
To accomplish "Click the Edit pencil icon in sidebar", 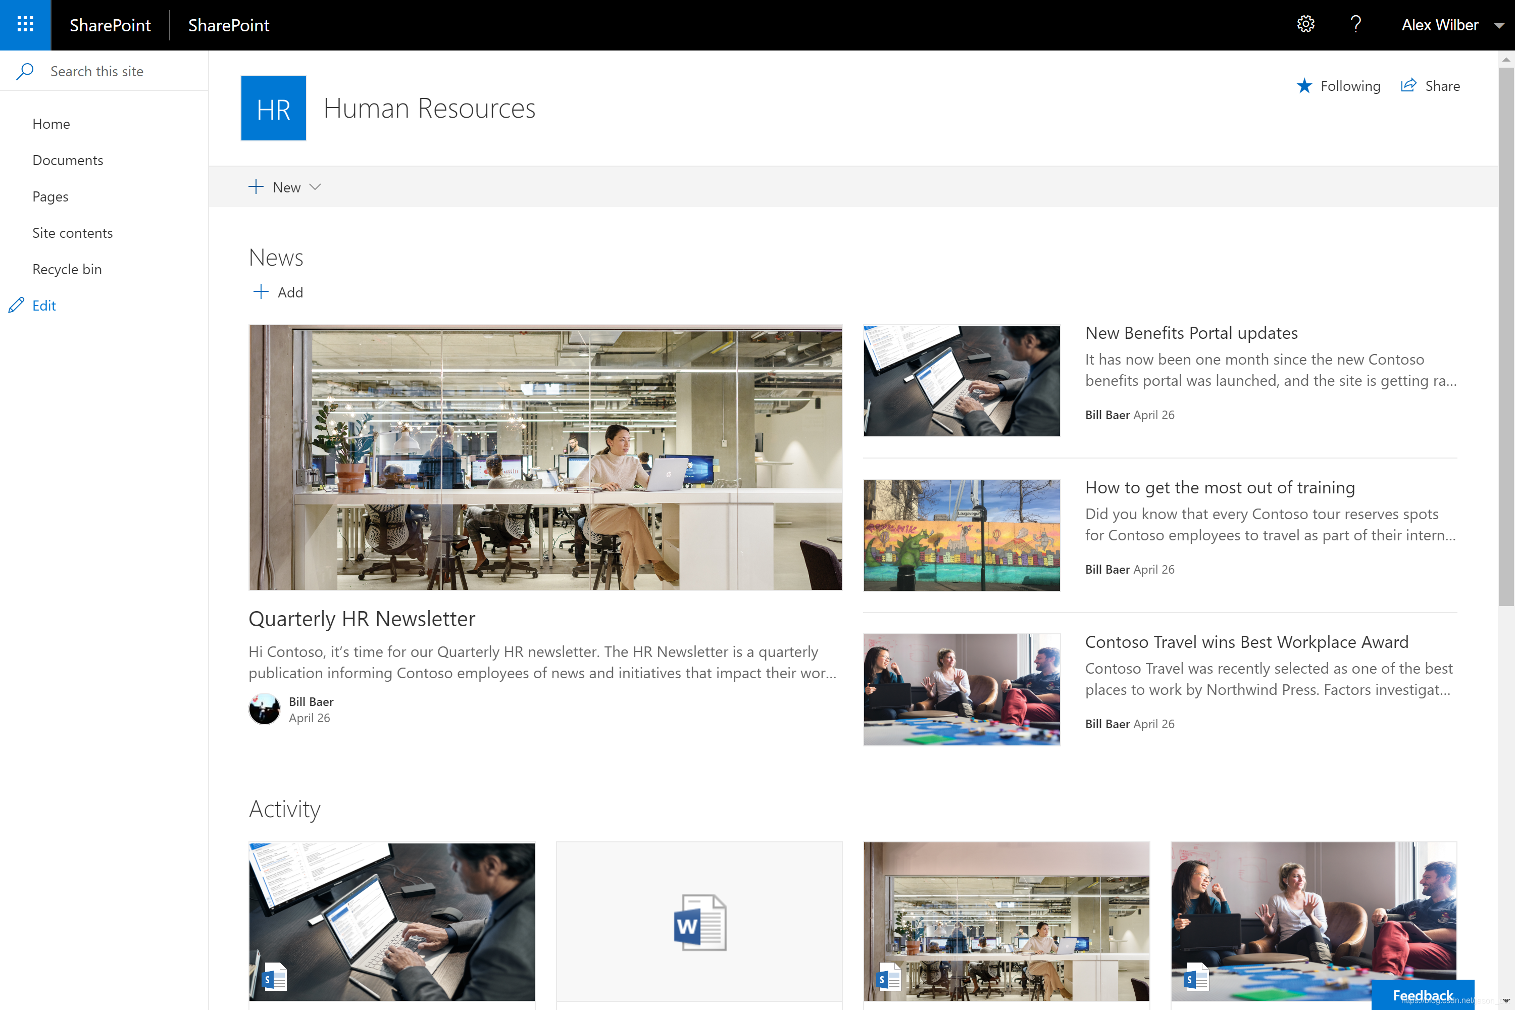I will 16,306.
